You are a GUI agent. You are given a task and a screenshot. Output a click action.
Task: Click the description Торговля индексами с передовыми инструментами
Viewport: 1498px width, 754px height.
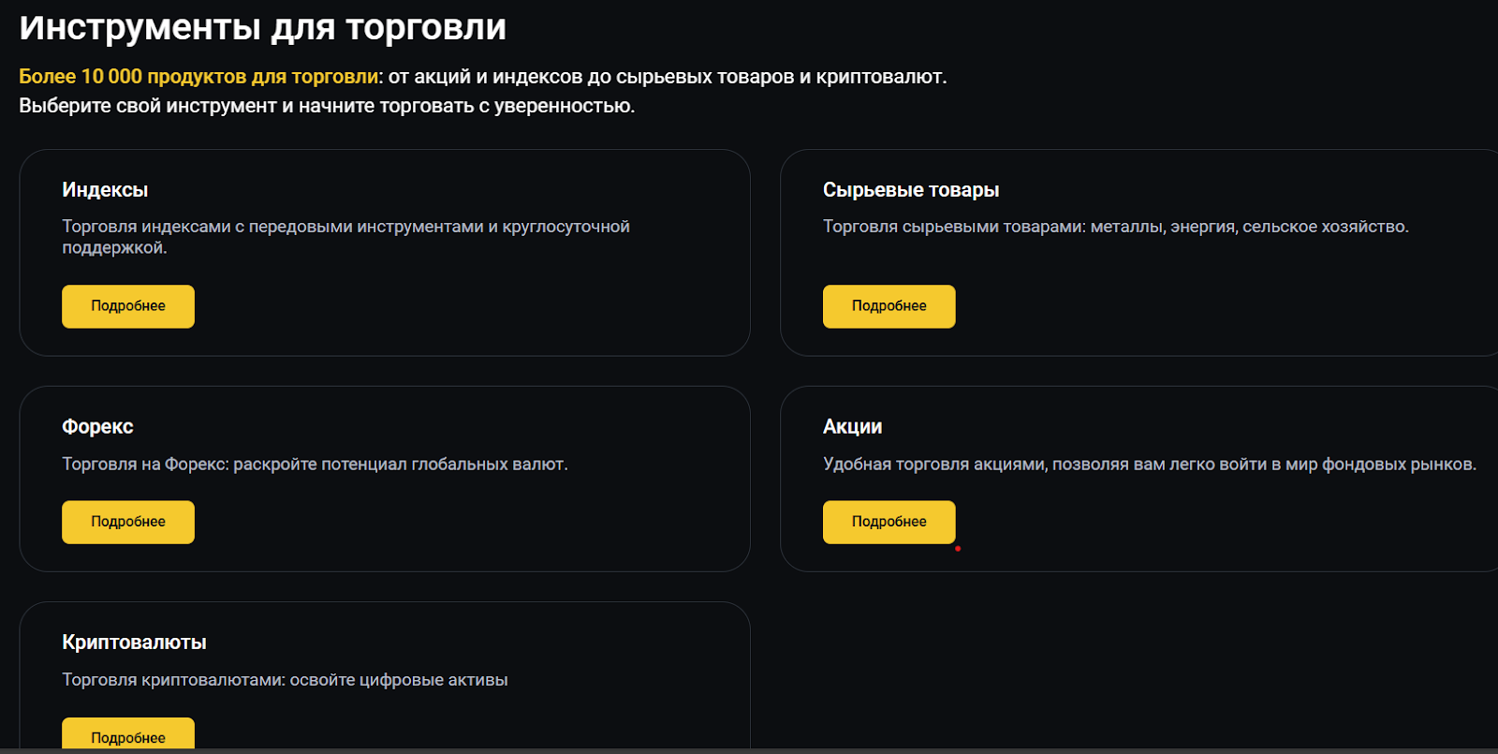tap(345, 237)
